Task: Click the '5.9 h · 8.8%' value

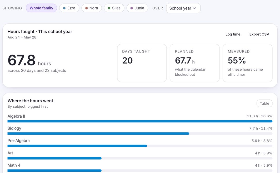Action: [262, 141]
